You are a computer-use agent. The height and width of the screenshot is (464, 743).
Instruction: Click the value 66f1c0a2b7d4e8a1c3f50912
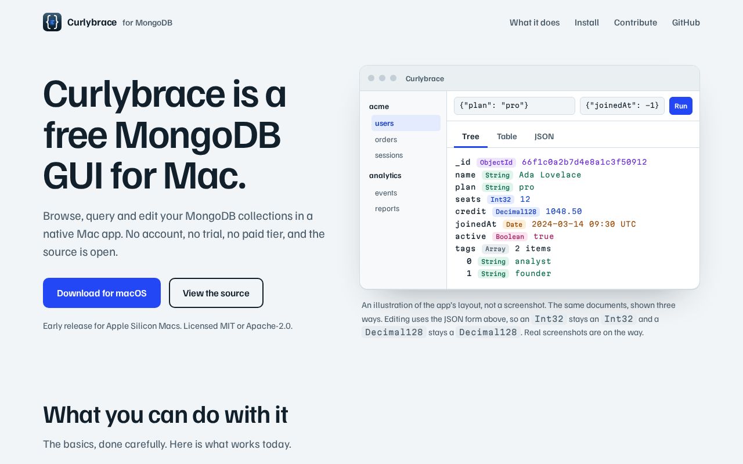584,162
